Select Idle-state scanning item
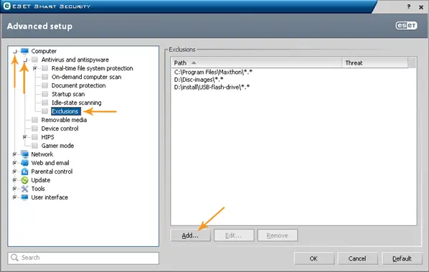This screenshot has width=429, height=272. [x=76, y=103]
